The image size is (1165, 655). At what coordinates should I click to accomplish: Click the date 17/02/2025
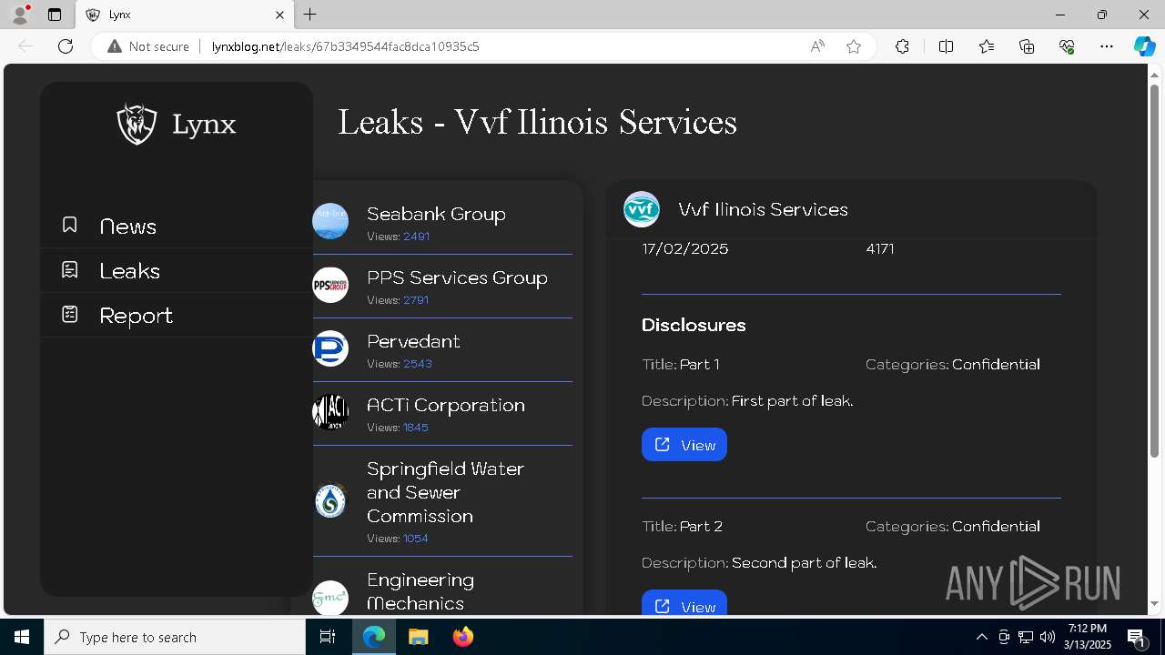pos(685,248)
